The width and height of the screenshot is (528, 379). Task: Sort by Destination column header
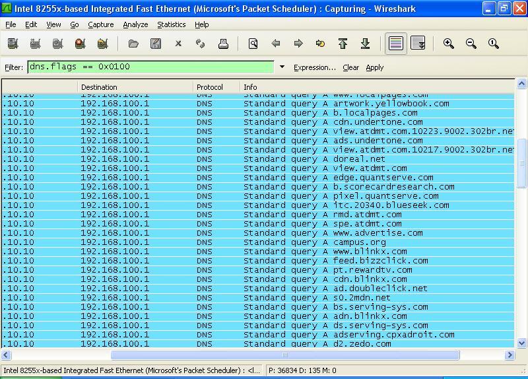tap(135, 87)
